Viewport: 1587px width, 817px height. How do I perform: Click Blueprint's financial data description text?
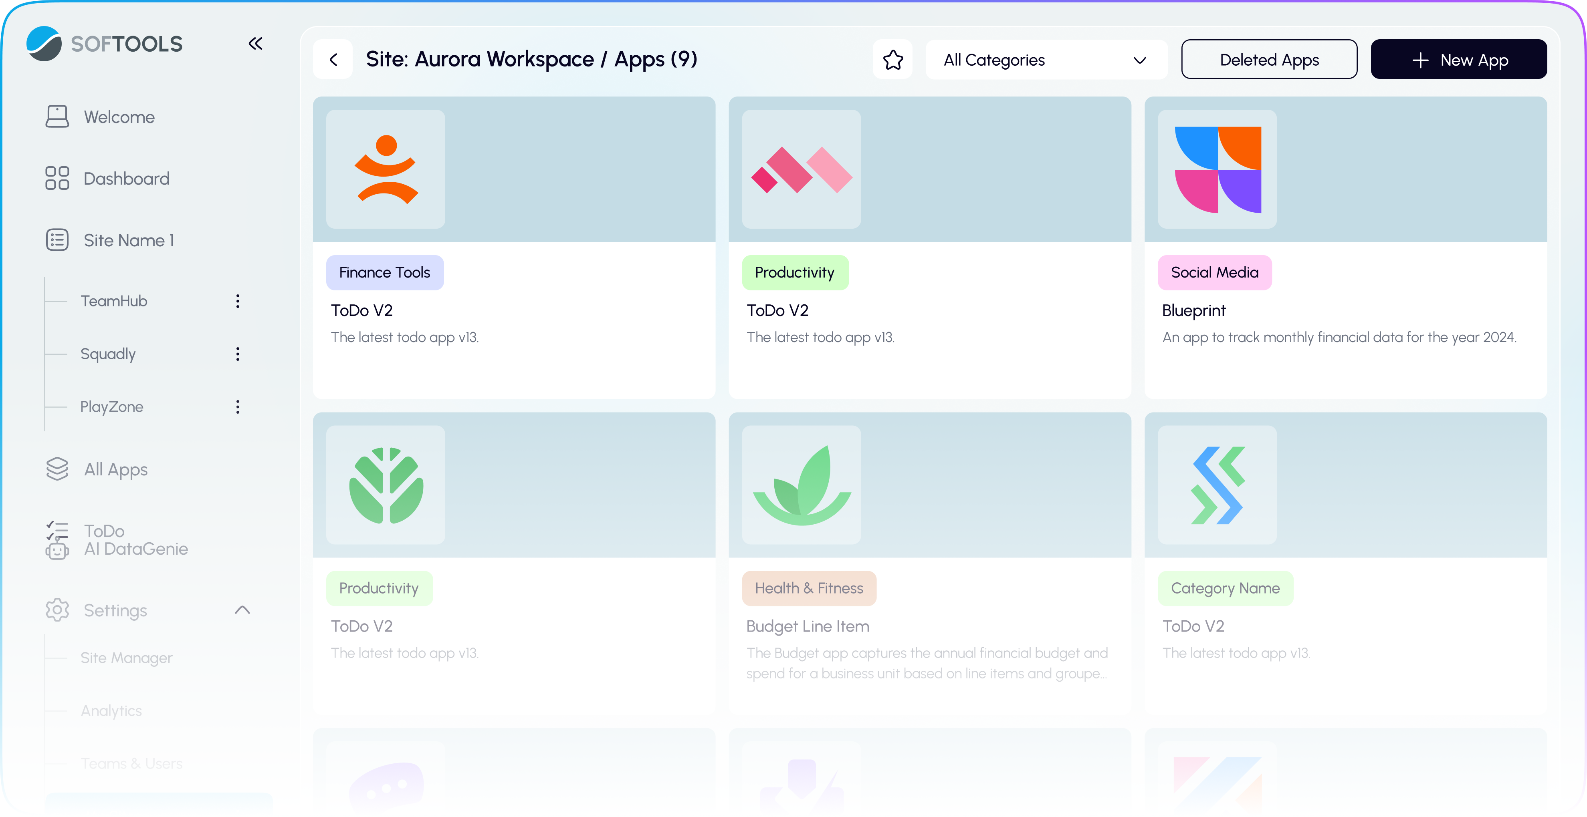1339,337
